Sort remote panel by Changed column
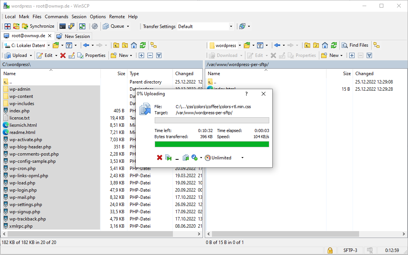The height and width of the screenshot is (255, 408). (x=380, y=74)
